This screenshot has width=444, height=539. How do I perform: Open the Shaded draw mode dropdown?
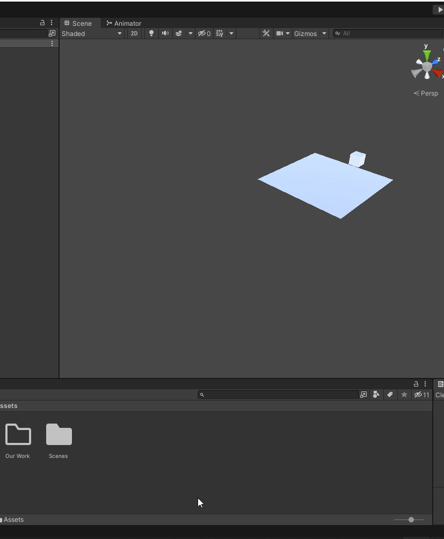coord(92,34)
